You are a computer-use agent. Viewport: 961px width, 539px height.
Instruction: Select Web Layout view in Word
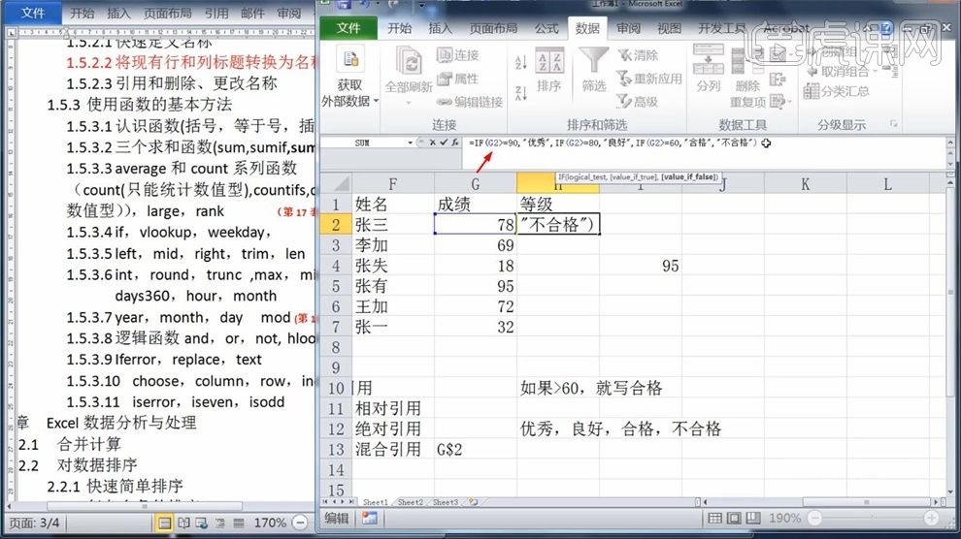click(x=201, y=523)
